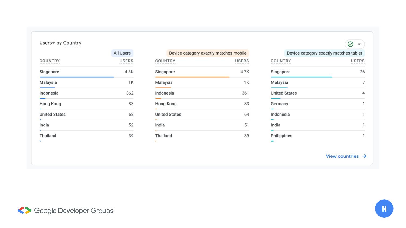The width and height of the screenshot is (406, 228).
Task: Click the blue Singapore bar in All Users
Action: 77,77
